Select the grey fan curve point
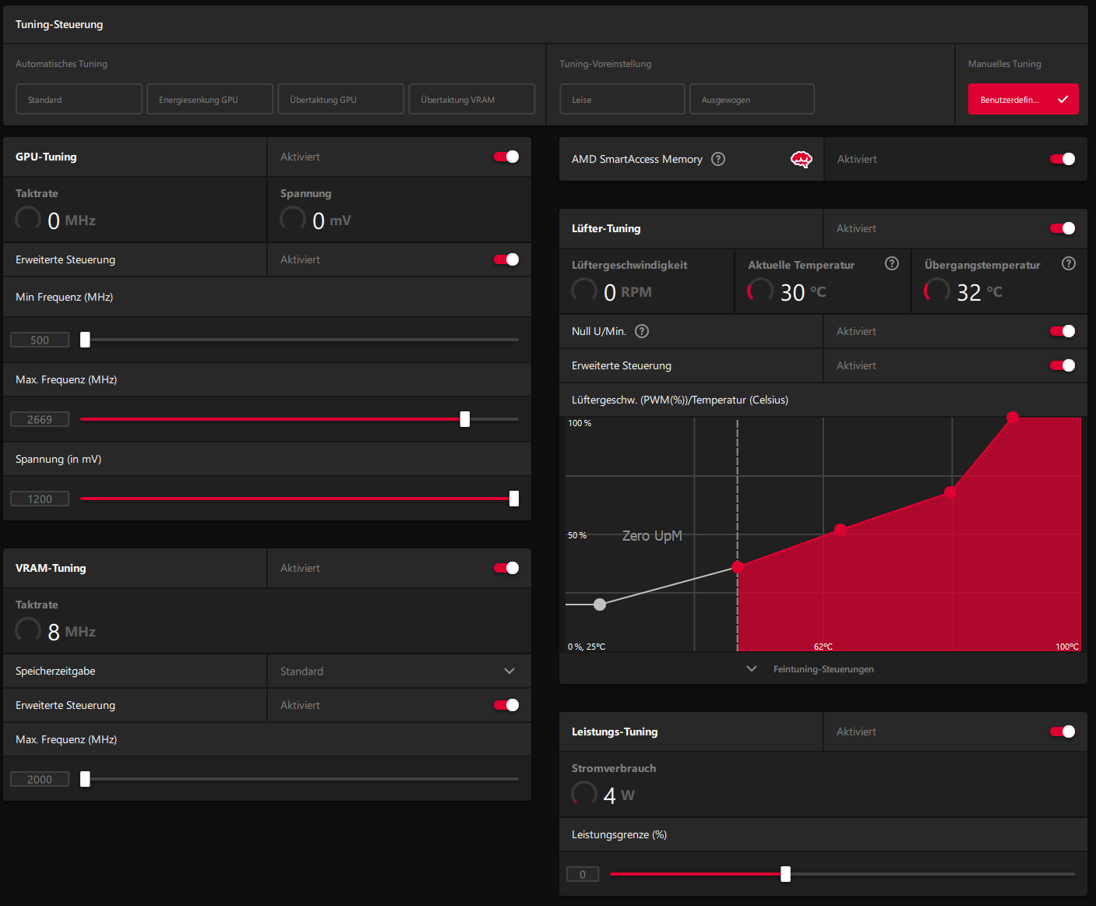The height and width of the screenshot is (906, 1096). [600, 605]
